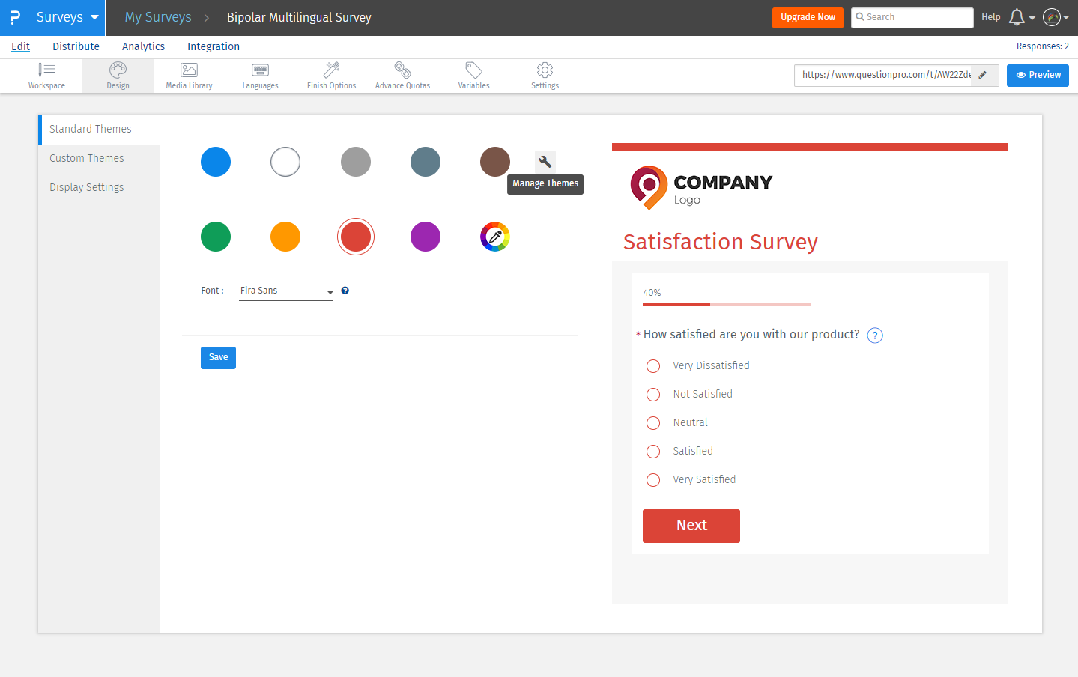The height and width of the screenshot is (677, 1078).
Task: Open the Custom Themes section
Action: click(x=86, y=157)
